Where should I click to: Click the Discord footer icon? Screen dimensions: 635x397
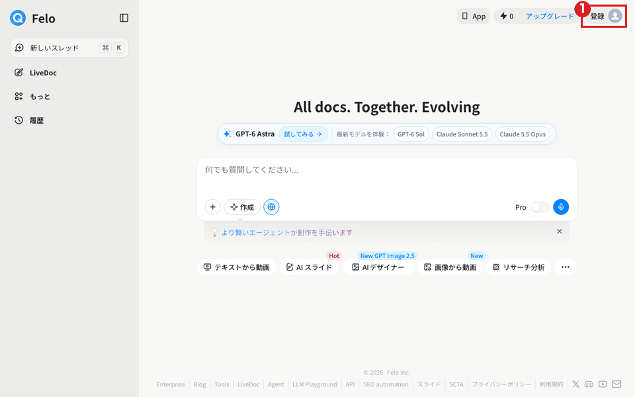[x=589, y=384]
